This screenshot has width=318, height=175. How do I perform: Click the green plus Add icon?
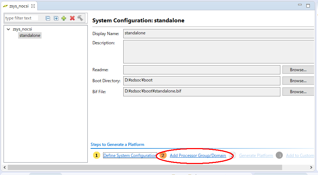tap(64, 18)
